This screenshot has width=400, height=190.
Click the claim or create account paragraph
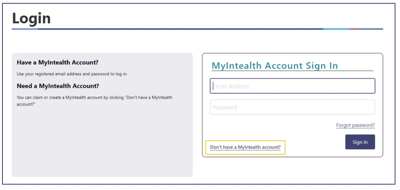point(94,100)
